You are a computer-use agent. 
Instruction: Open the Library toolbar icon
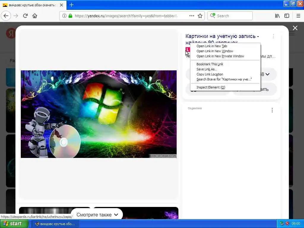point(277,16)
